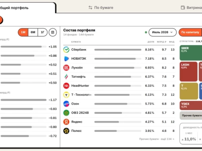
Task: Click the −0.80 outflow value
Action: click(x=53, y=127)
